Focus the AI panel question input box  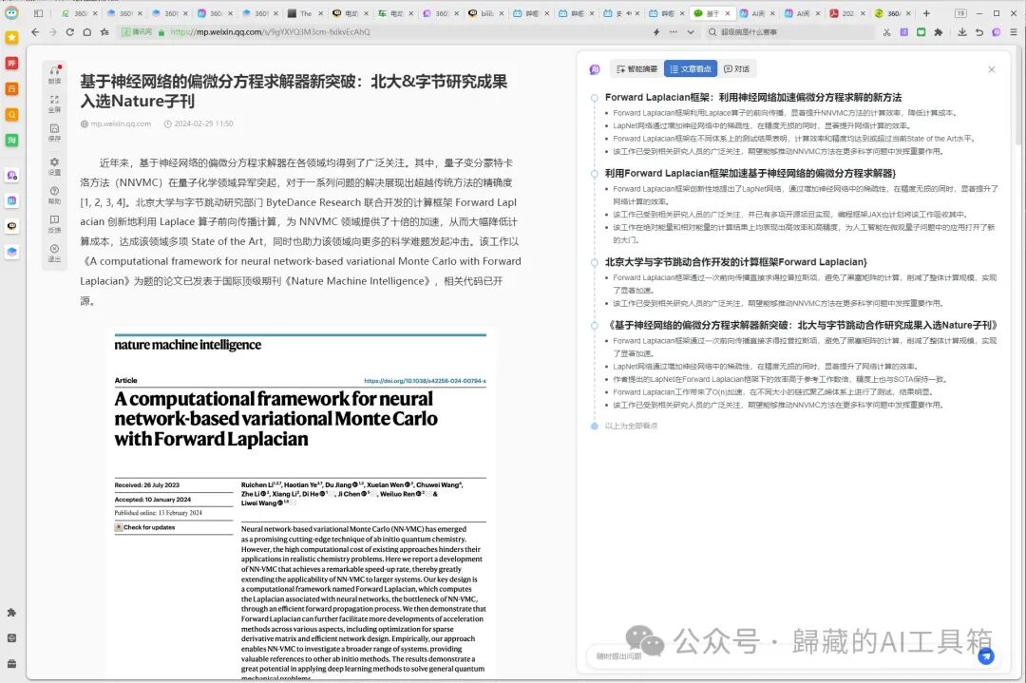coord(782,656)
